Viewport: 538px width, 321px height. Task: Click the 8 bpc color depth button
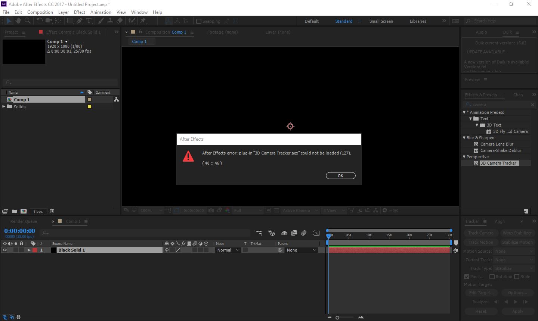click(38, 211)
